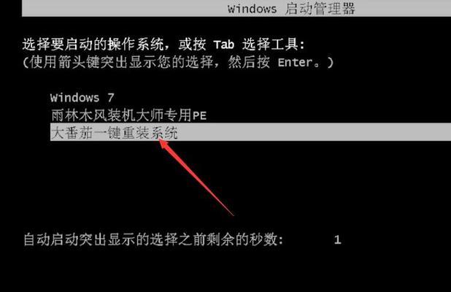Image resolution: width=451 pixels, height=292 pixels.
Task: Click empty gray area of highlighted row
Action: pos(314,132)
